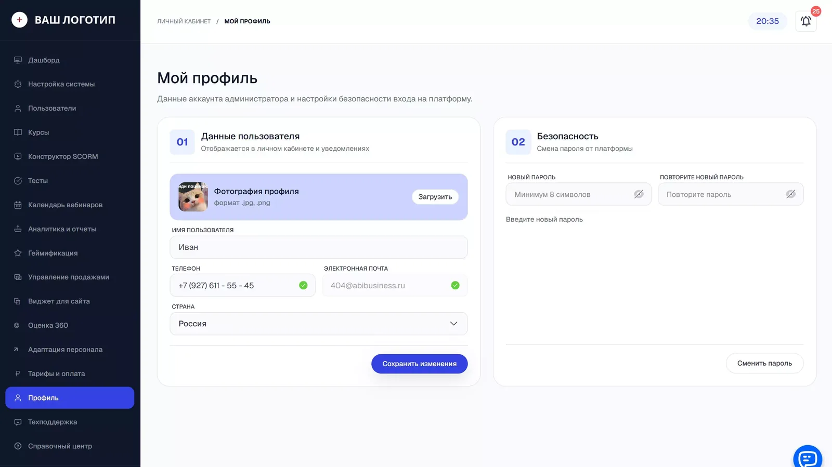This screenshot has width=832, height=467.
Task: Click the Тесты checkmark icon
Action: [x=18, y=181]
